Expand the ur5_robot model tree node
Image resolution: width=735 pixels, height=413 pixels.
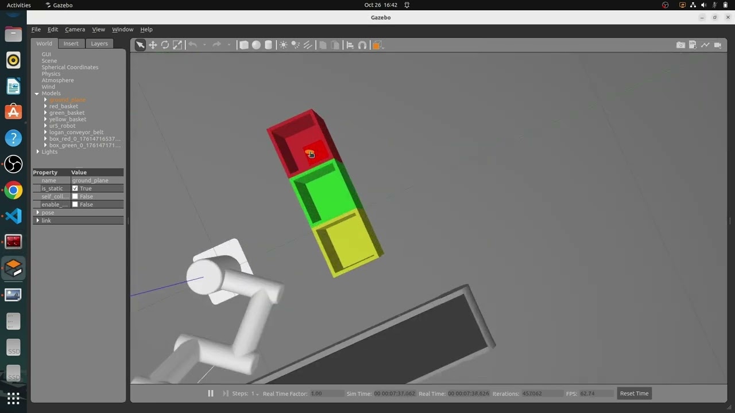(45, 126)
